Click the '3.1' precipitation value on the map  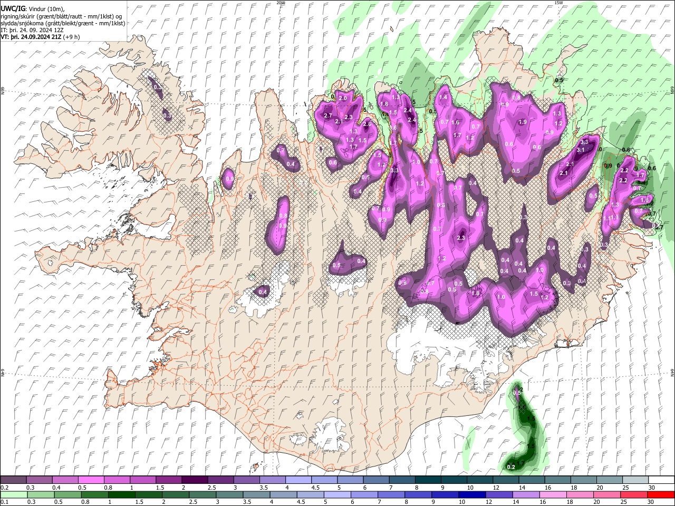pos(581,150)
